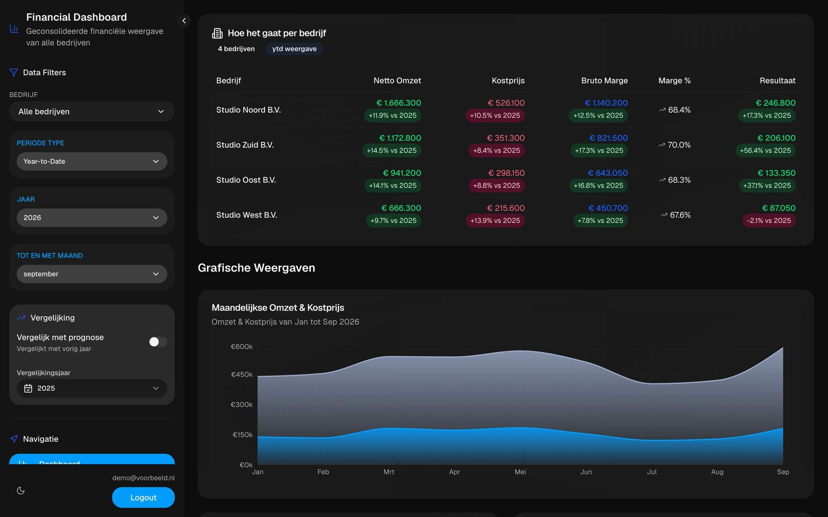Viewport: 828px width, 517px height.
Task: Click the € 821.500 gross margin value
Action: [x=609, y=138]
